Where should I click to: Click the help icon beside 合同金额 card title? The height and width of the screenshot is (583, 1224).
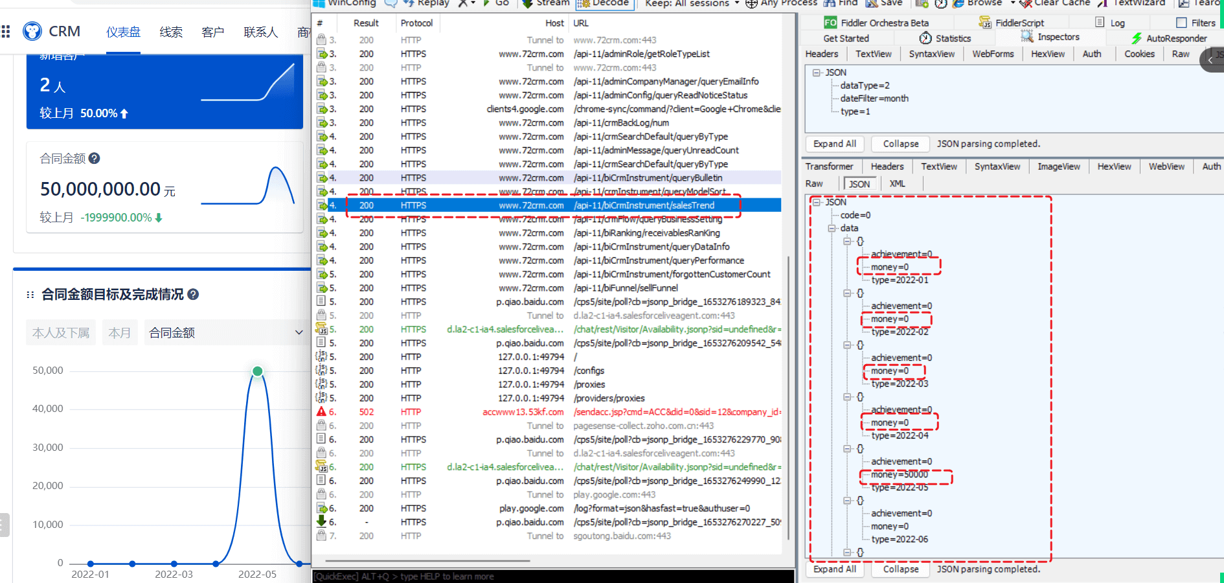[x=94, y=158]
